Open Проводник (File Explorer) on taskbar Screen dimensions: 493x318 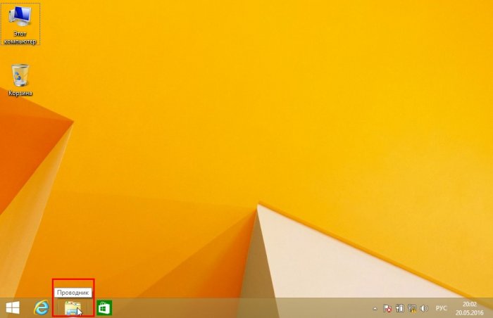pos(73,308)
